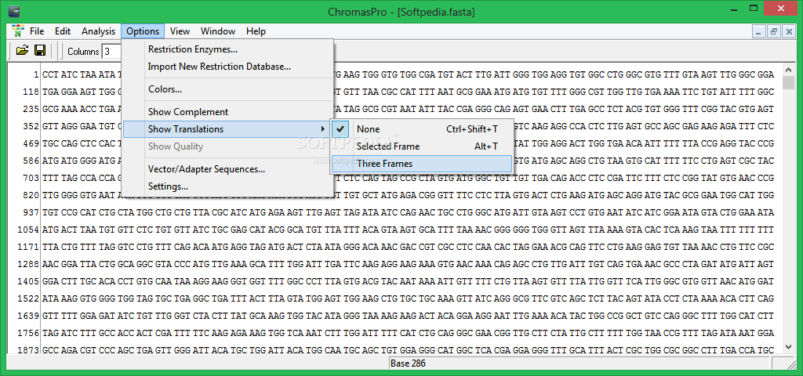
Task: Click the Open file folder icon
Action: [x=22, y=51]
